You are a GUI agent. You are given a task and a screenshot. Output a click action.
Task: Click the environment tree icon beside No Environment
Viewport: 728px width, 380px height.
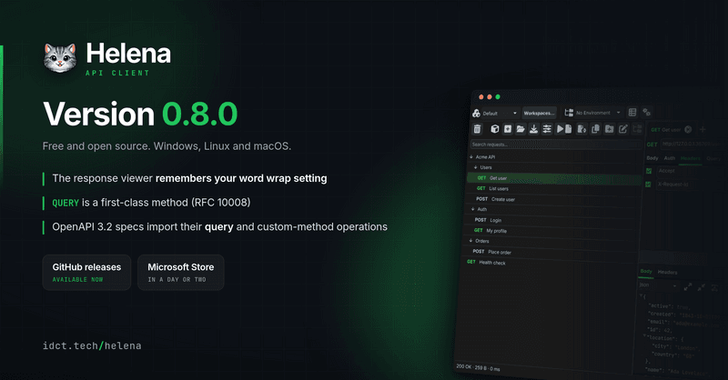(569, 113)
